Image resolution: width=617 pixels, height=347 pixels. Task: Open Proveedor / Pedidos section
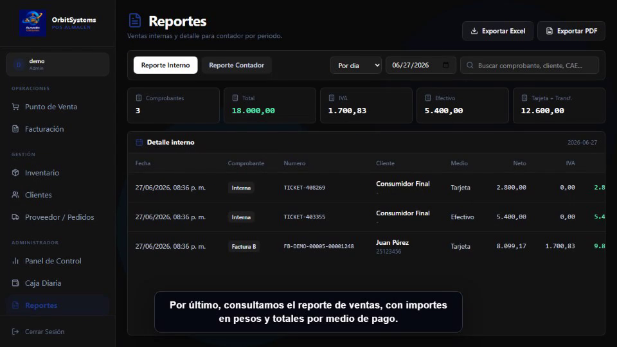point(57,217)
